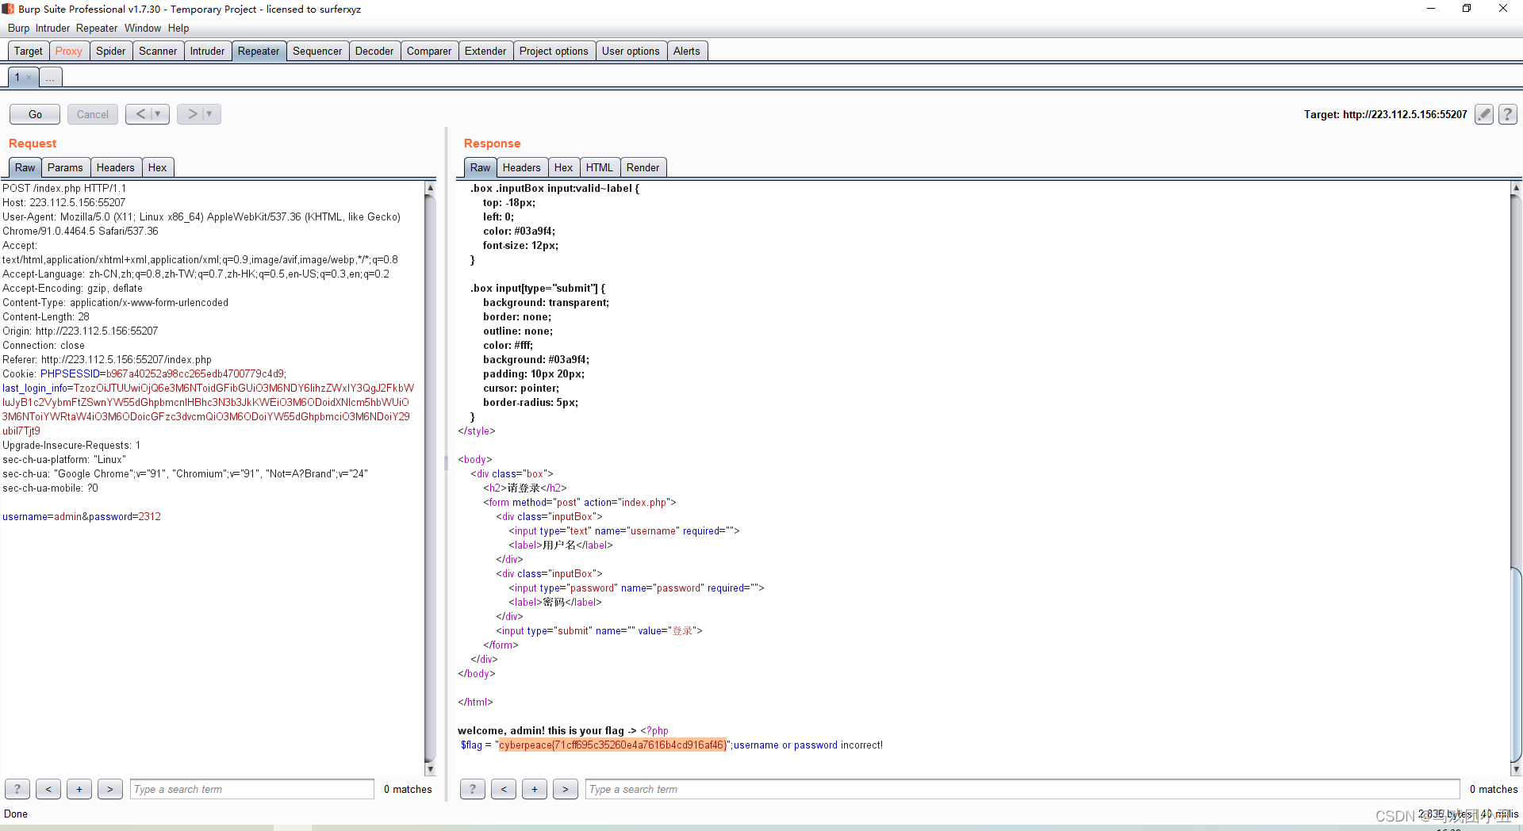Switch to the Target tool tab
This screenshot has height=831, width=1523.
29,51
